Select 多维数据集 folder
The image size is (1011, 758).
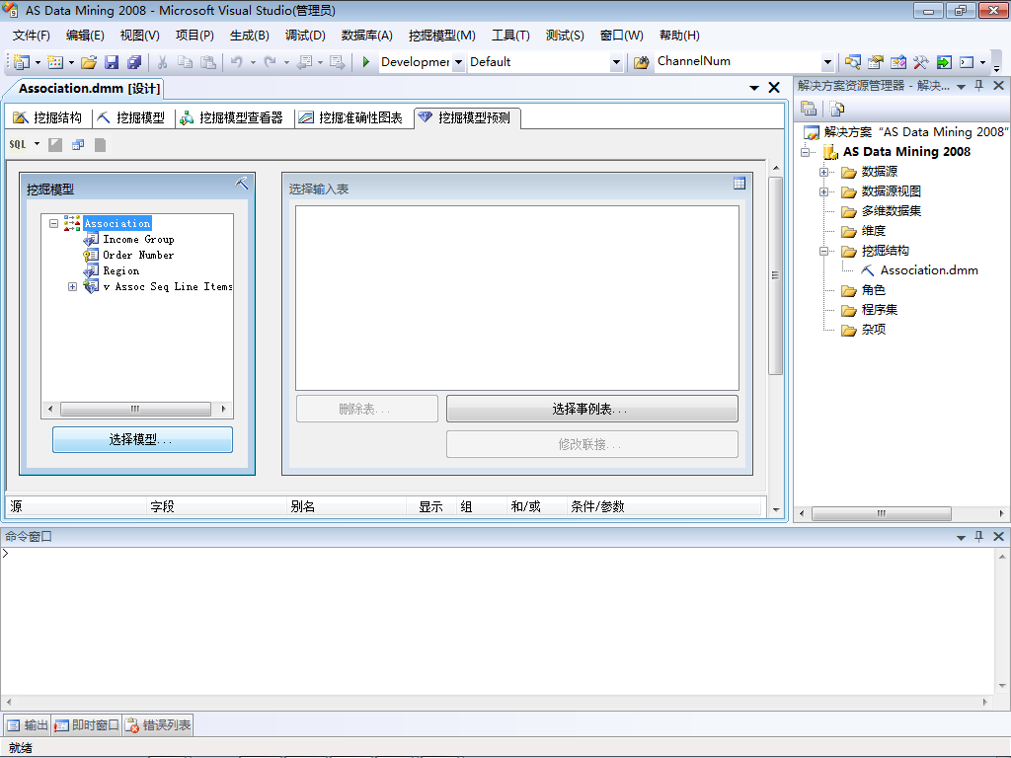(x=892, y=211)
